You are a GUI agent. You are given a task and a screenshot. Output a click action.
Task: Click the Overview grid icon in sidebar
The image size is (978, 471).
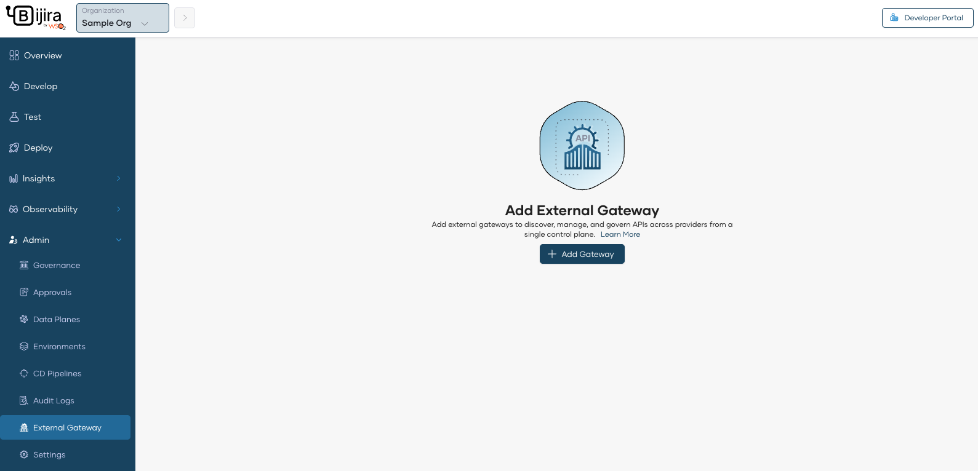[14, 55]
